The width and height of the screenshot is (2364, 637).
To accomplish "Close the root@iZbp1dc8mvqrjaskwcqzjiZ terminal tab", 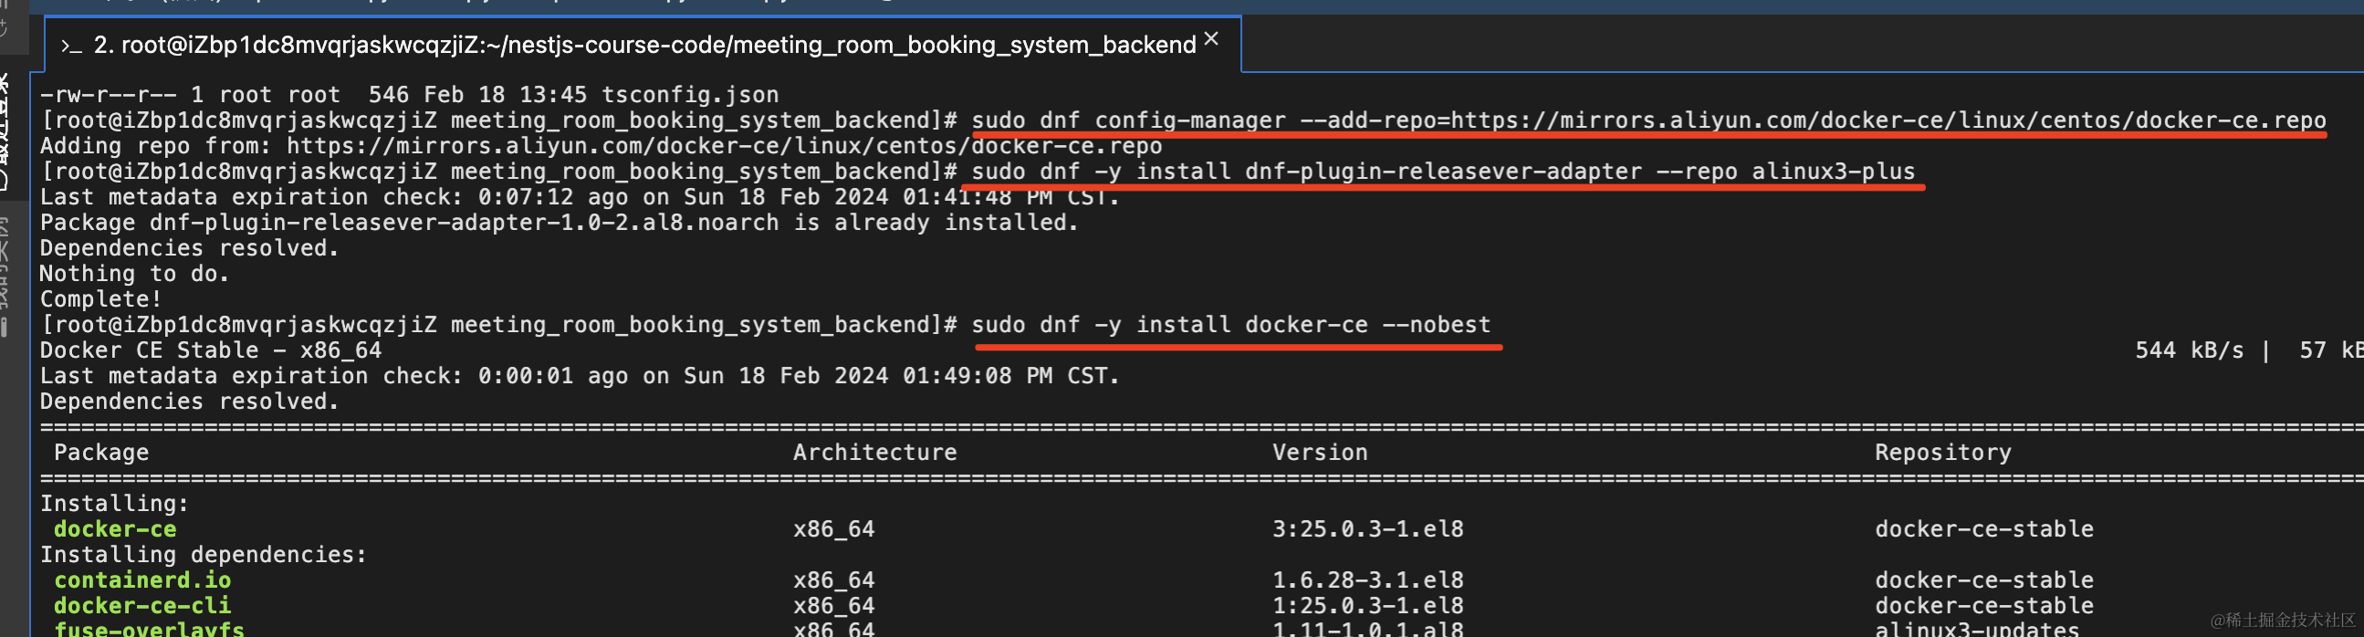I will [x=1211, y=38].
